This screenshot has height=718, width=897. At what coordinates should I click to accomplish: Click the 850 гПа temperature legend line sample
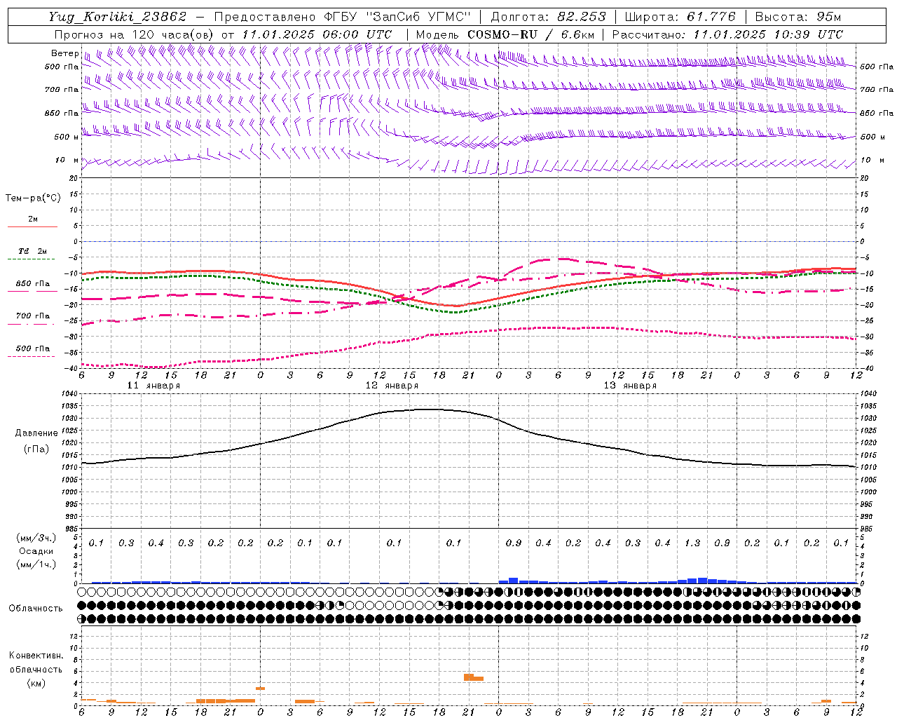pyautogui.click(x=33, y=290)
